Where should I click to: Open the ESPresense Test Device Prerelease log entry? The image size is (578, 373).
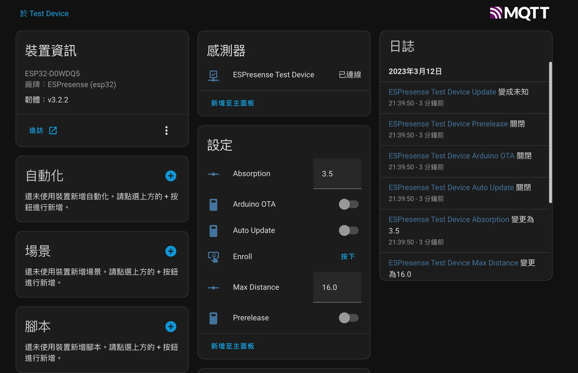click(x=448, y=124)
